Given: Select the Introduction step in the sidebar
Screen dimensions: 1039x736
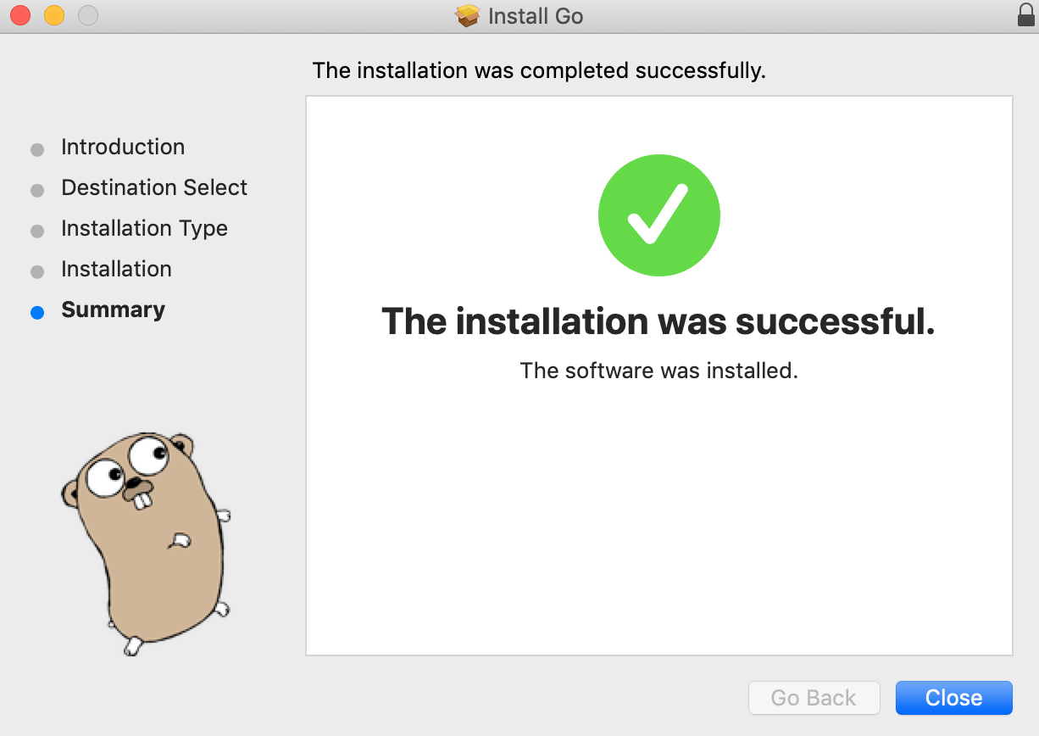Looking at the screenshot, I should tap(123, 147).
